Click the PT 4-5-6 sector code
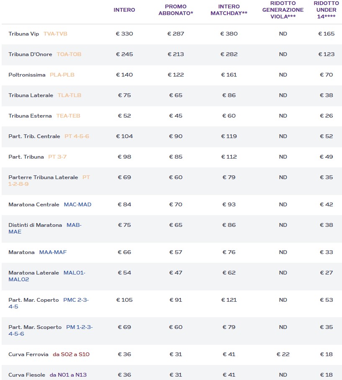342x380 pixels. 77,136
